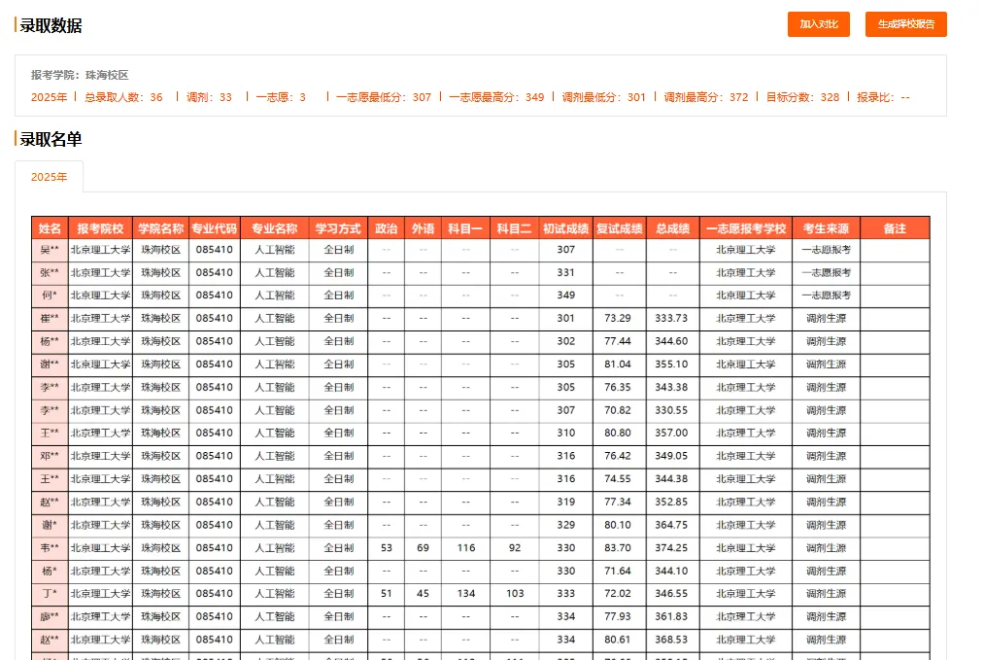984x660 pixels.
Task: Click the 调剂: 33 statistic
Action: (x=209, y=97)
